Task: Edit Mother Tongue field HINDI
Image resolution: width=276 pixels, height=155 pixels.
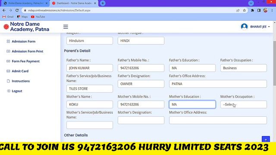Action: click(x=141, y=40)
